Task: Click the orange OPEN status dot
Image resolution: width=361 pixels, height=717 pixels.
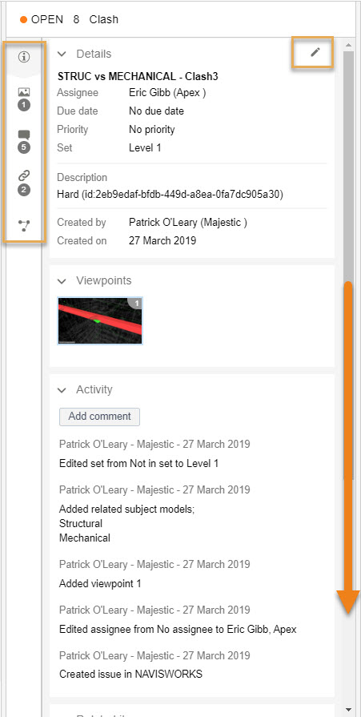Action: [24, 20]
